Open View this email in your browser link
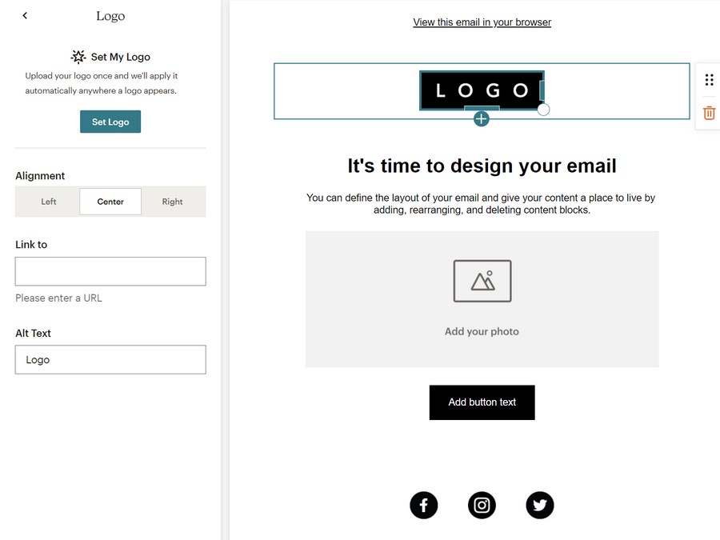 click(x=482, y=22)
